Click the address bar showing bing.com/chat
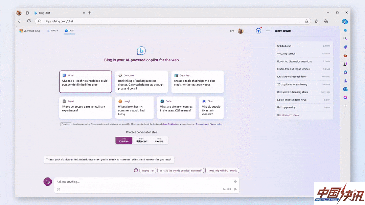Screen dimensions: 365x205 coord(173,21)
